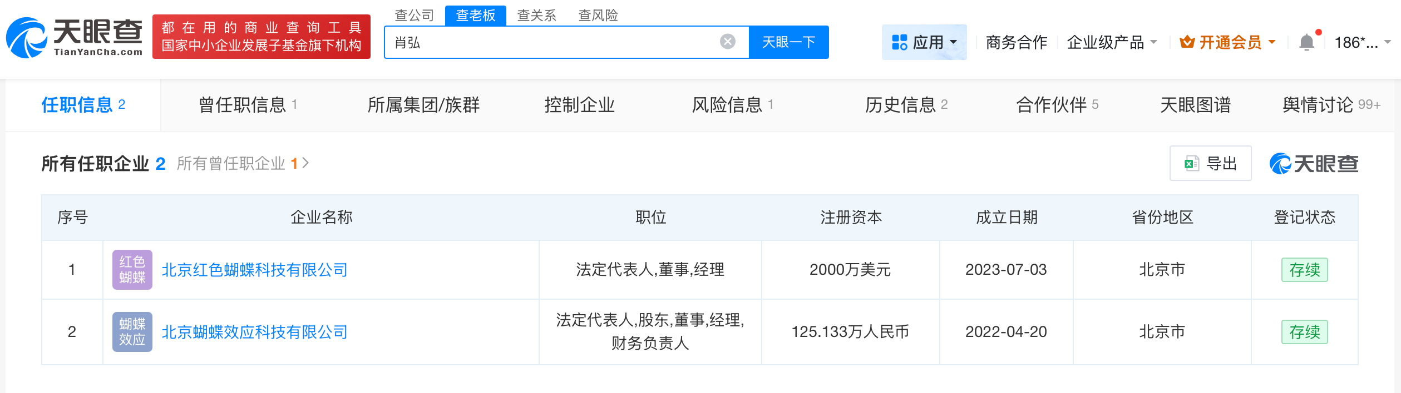Click the TianYanCha logo at top left
Viewport: 1401px width, 393px height.
[x=75, y=38]
